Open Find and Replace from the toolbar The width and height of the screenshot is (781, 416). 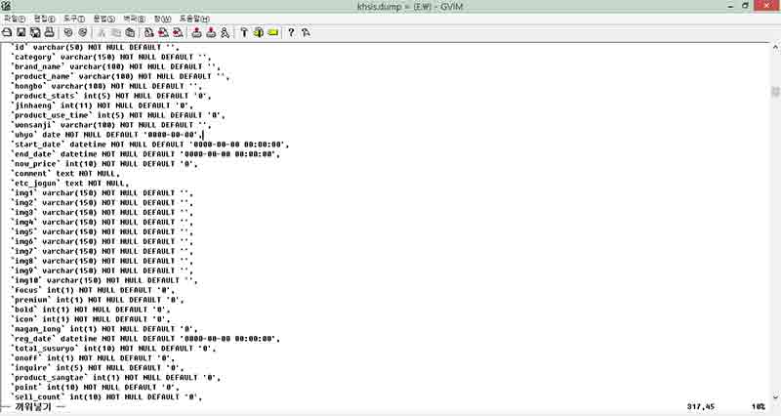pyautogui.click(x=149, y=32)
